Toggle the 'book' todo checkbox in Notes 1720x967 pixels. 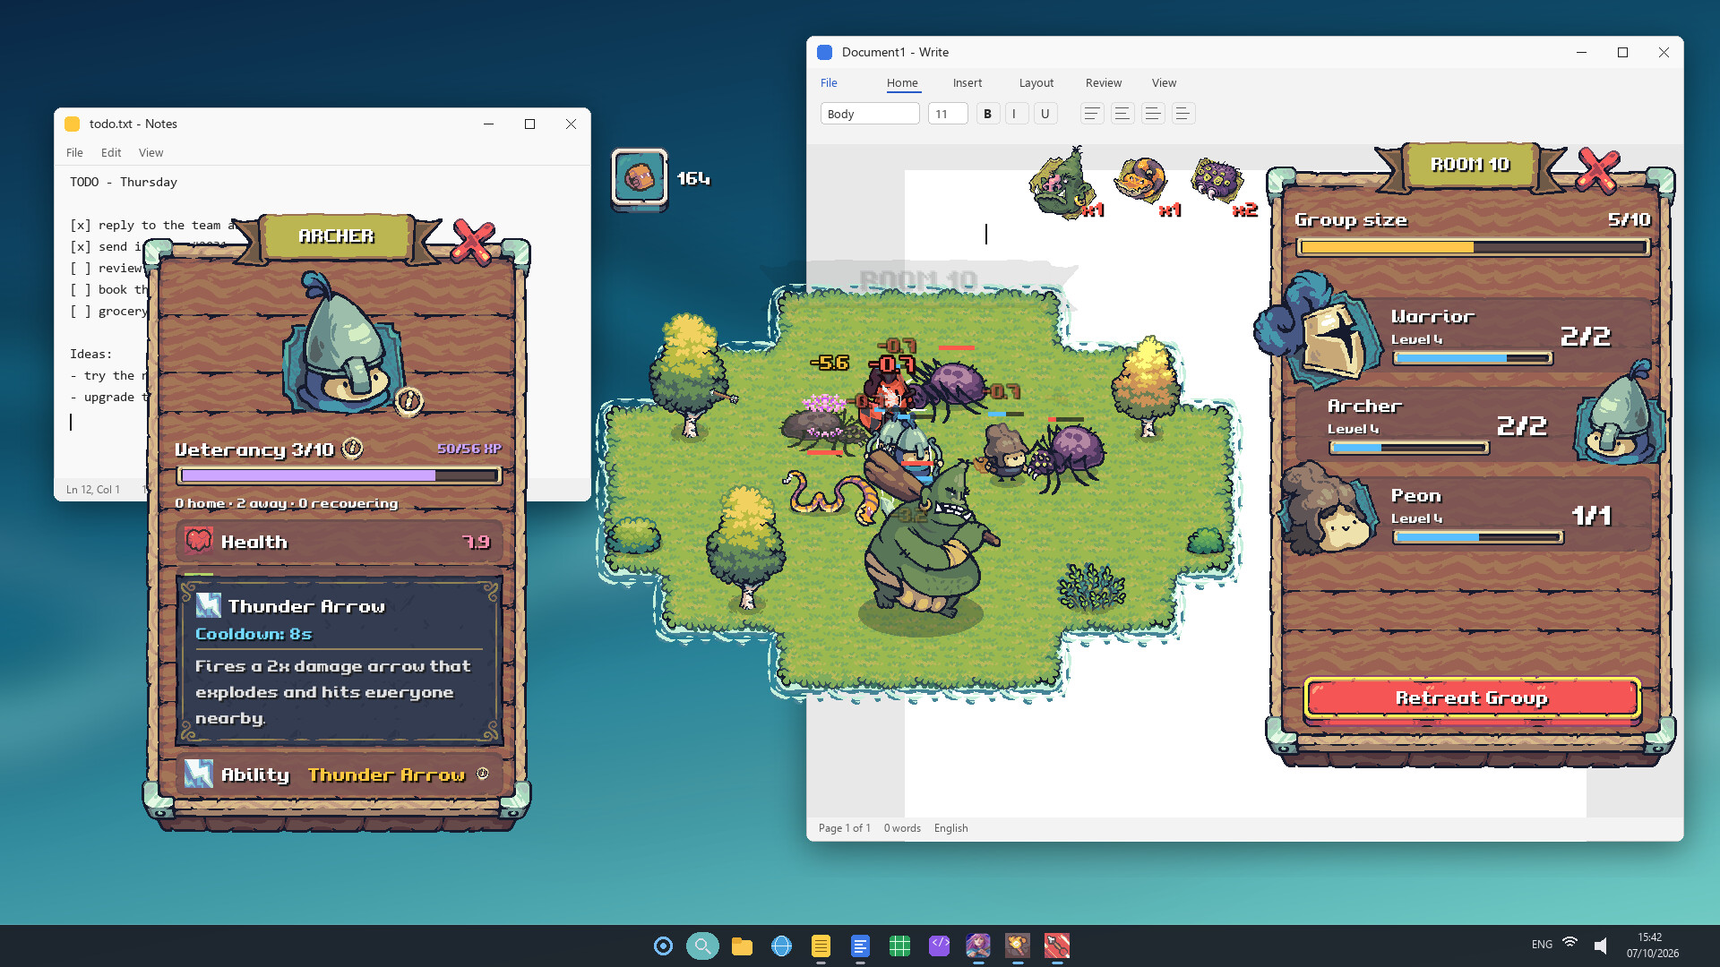(x=81, y=289)
